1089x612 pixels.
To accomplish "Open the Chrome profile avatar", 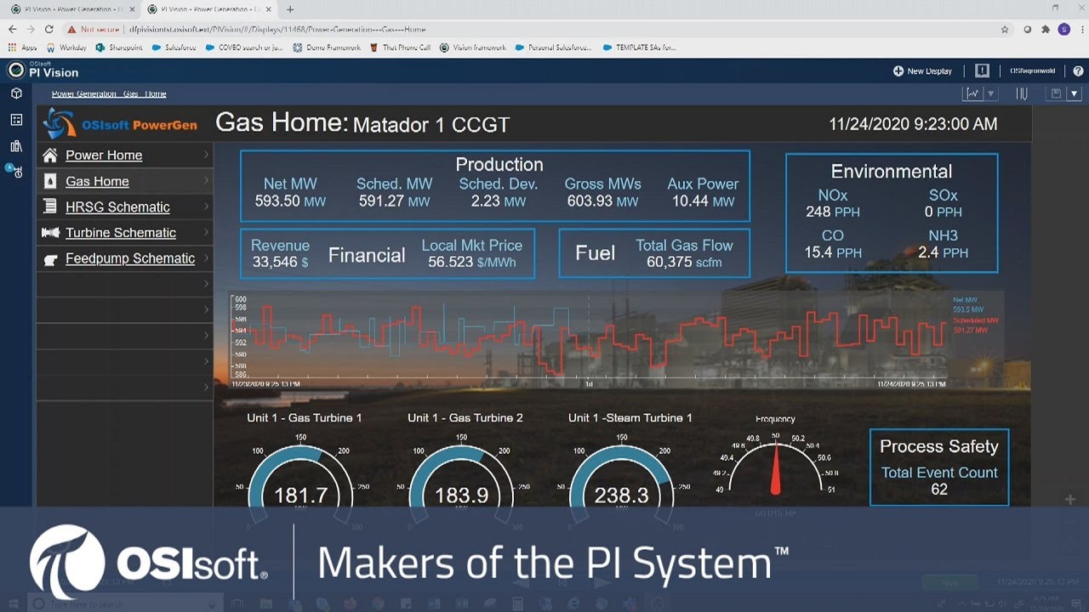I will point(1063,29).
